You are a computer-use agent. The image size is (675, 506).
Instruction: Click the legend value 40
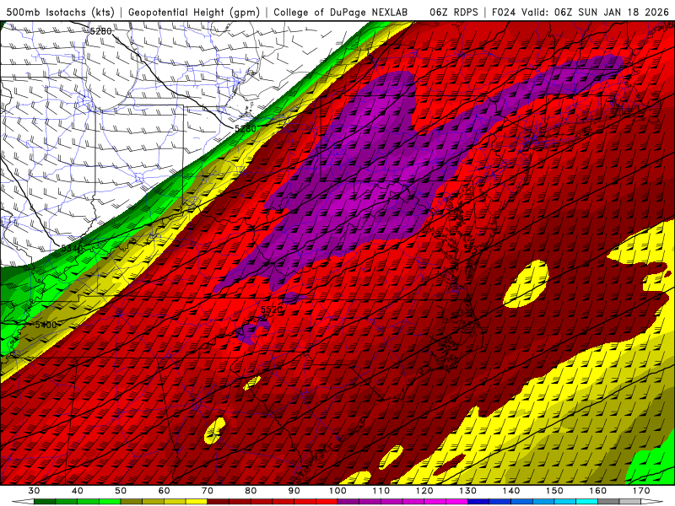pos(78,491)
